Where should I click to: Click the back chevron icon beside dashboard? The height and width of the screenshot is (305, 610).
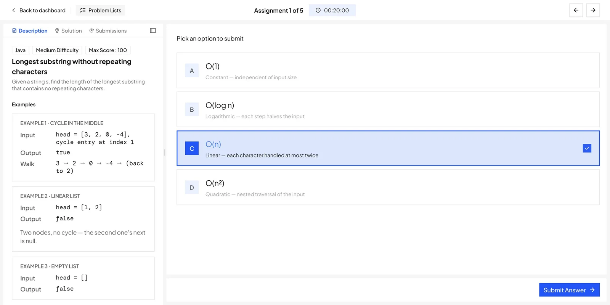[x=14, y=10]
